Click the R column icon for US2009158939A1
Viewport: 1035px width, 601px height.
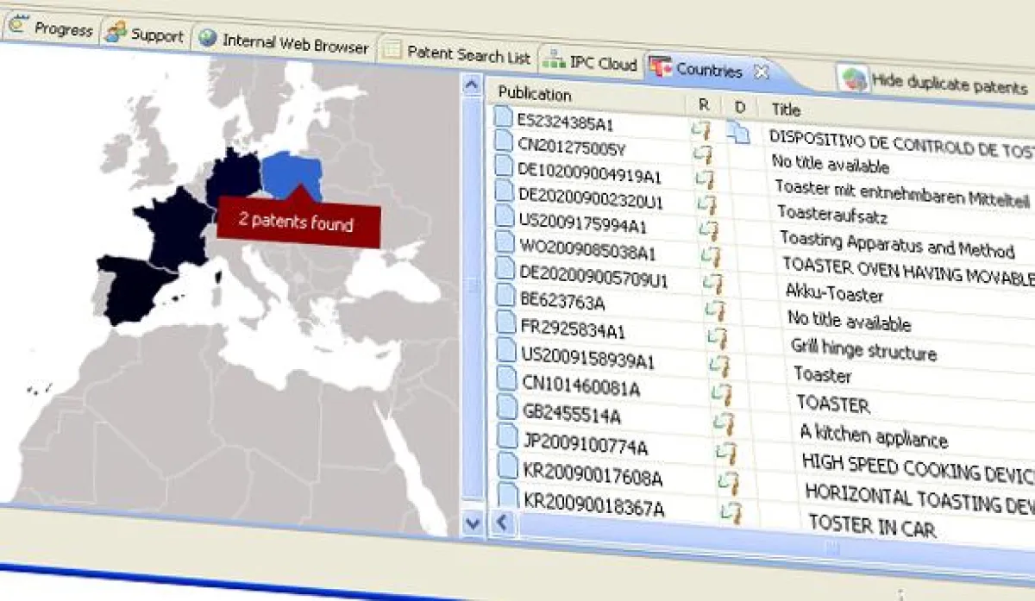720,365
